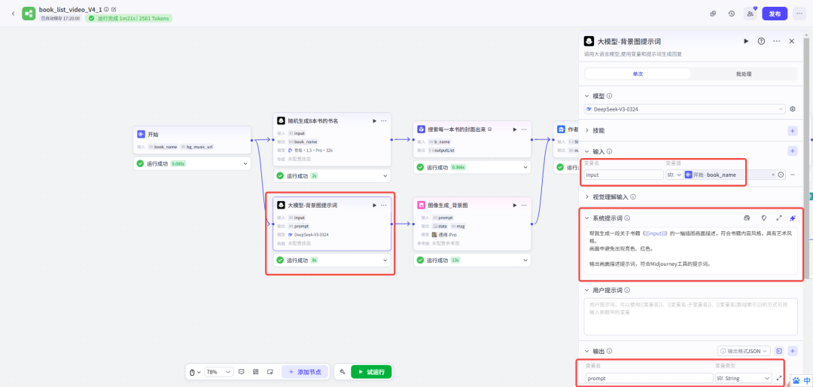Open help icon in the node panel header
This screenshot has width=813, height=387.
[x=761, y=41]
